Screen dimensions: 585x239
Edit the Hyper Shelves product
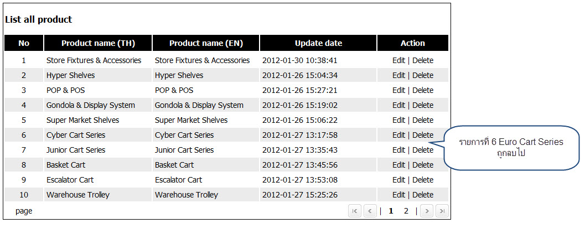pos(398,75)
